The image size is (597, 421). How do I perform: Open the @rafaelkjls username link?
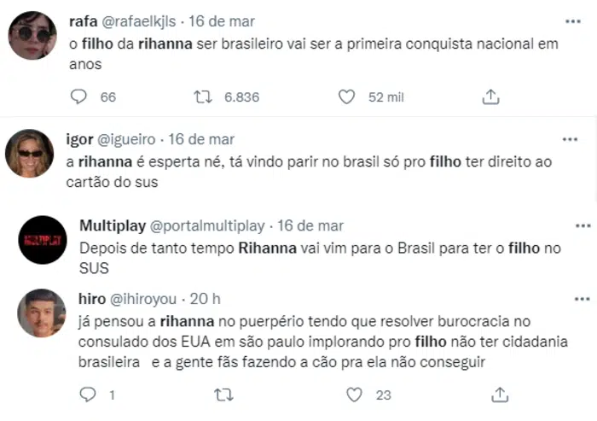coord(141,20)
